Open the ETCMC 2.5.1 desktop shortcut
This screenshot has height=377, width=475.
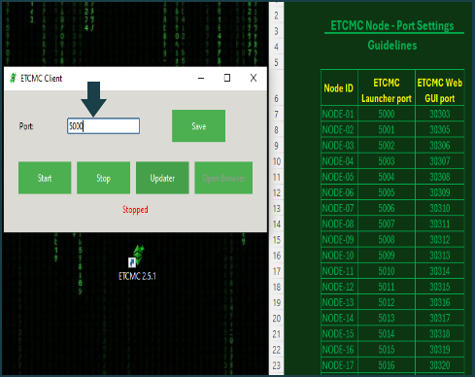tap(137, 262)
